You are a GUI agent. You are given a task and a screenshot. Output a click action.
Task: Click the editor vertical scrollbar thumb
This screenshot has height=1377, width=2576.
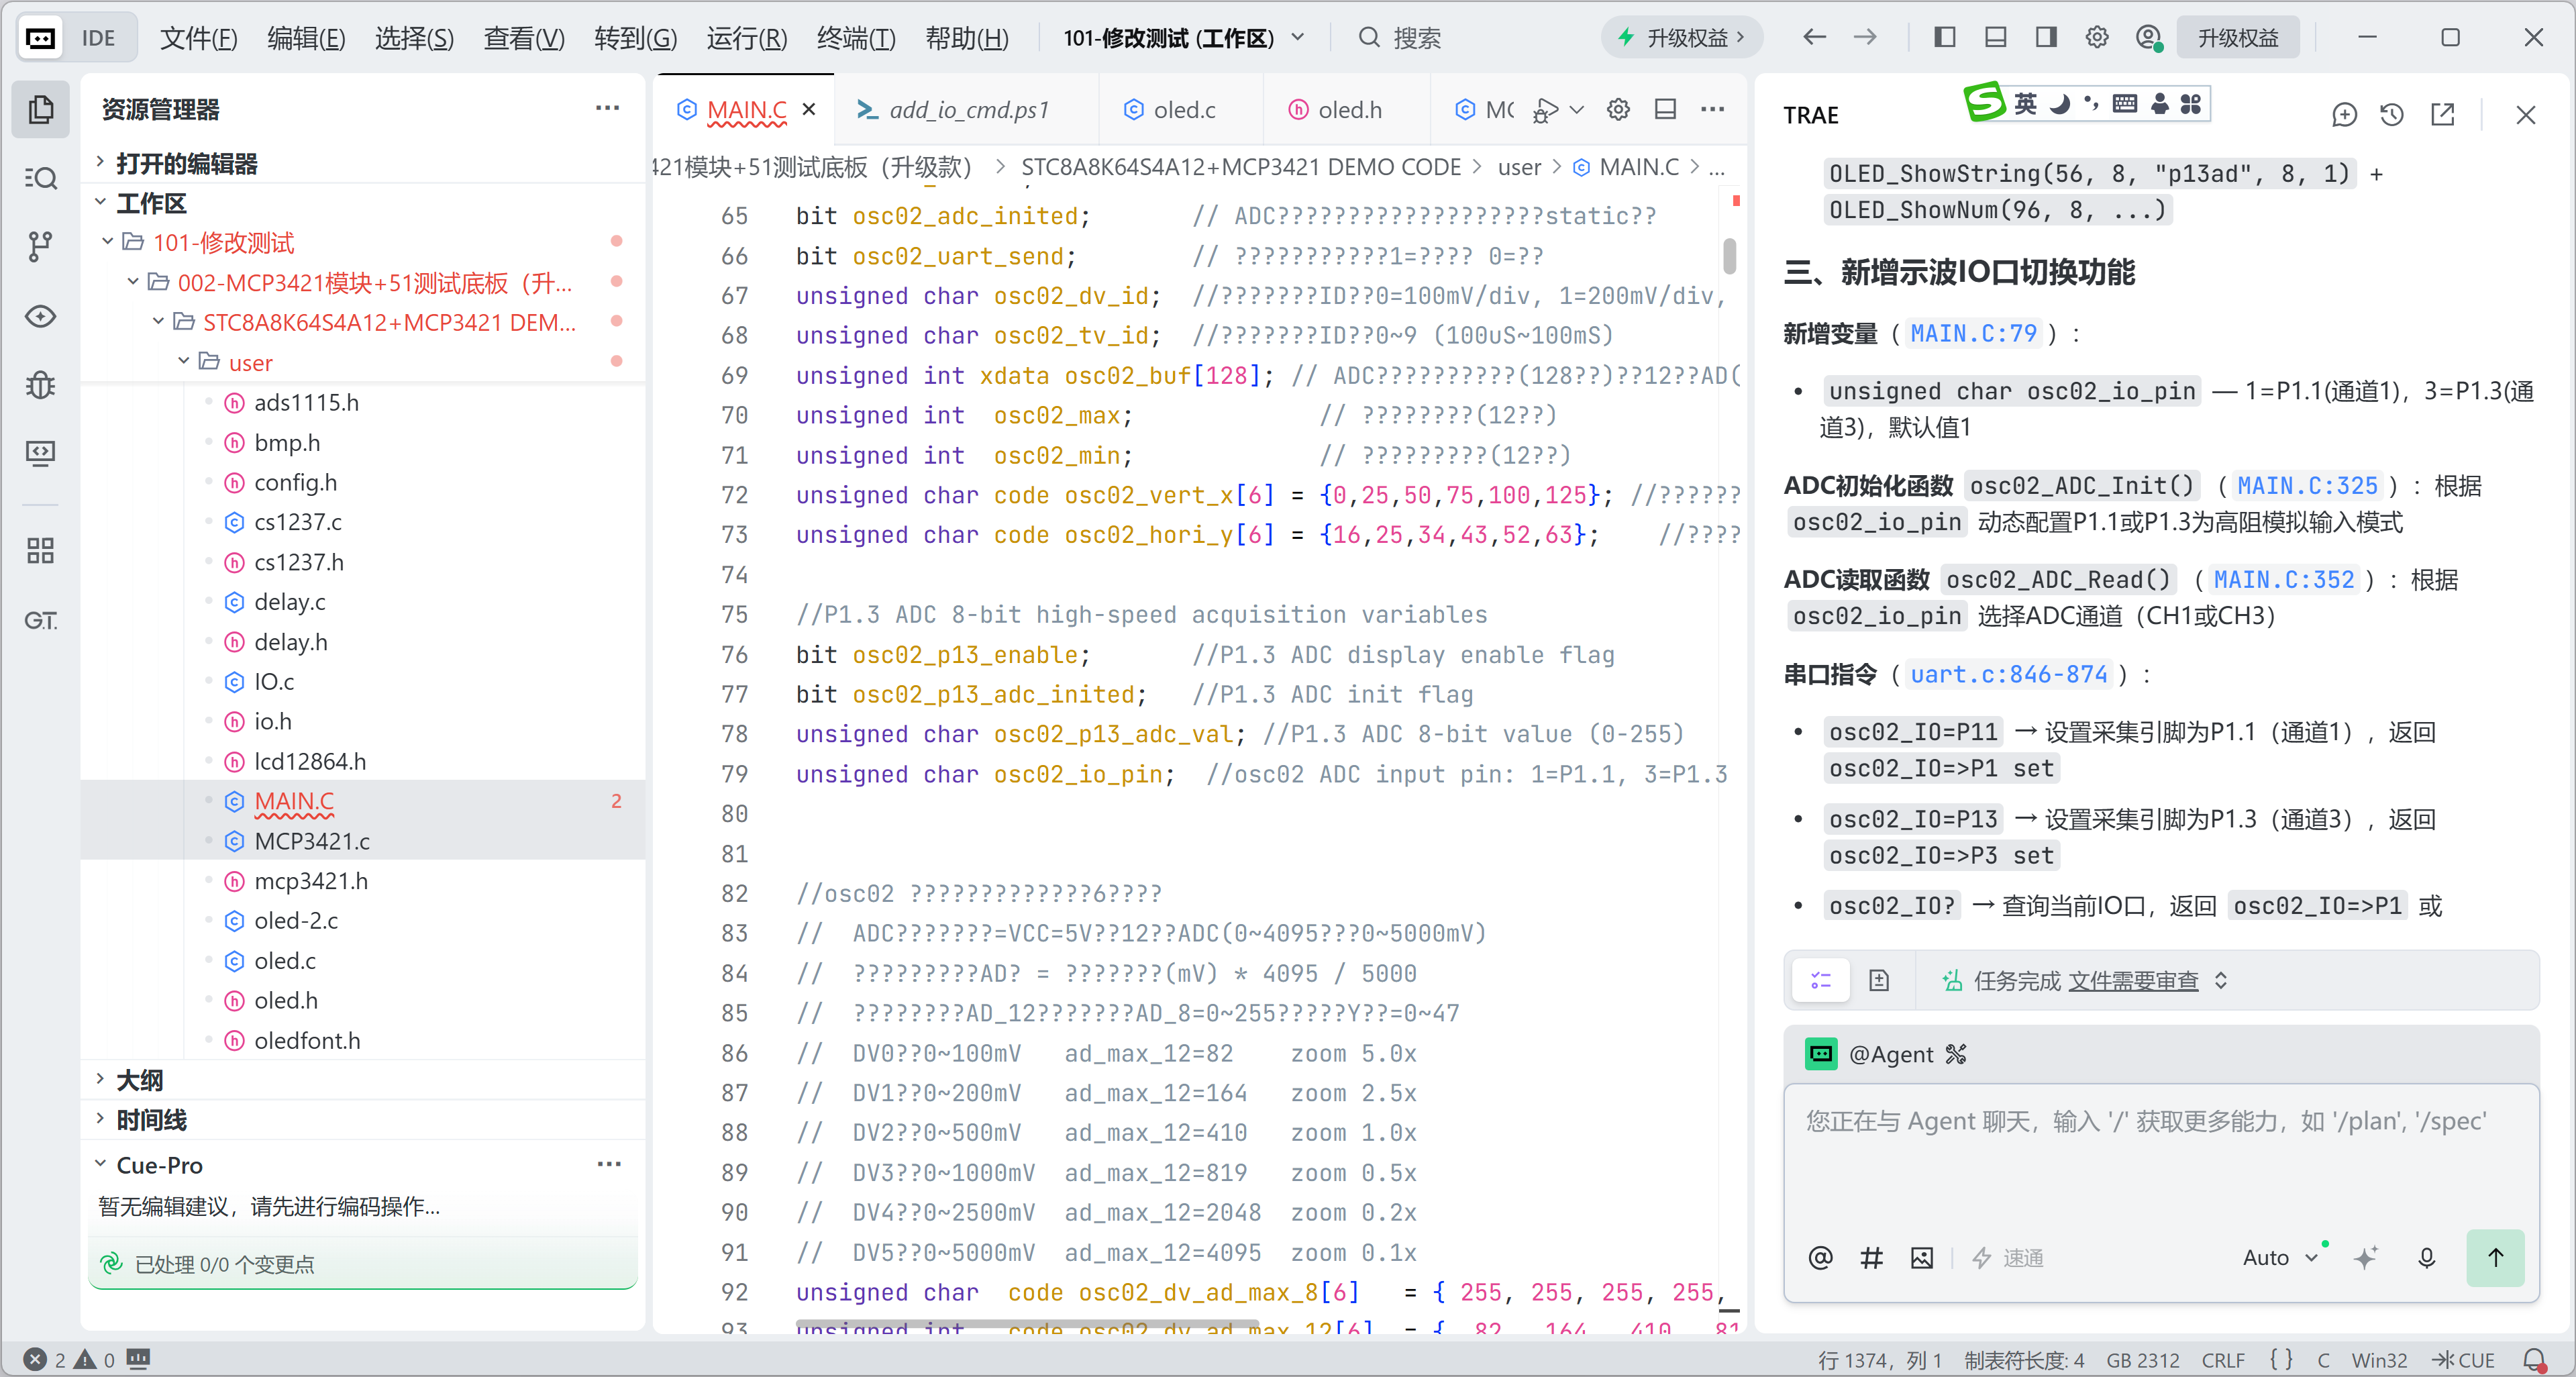click(1729, 256)
